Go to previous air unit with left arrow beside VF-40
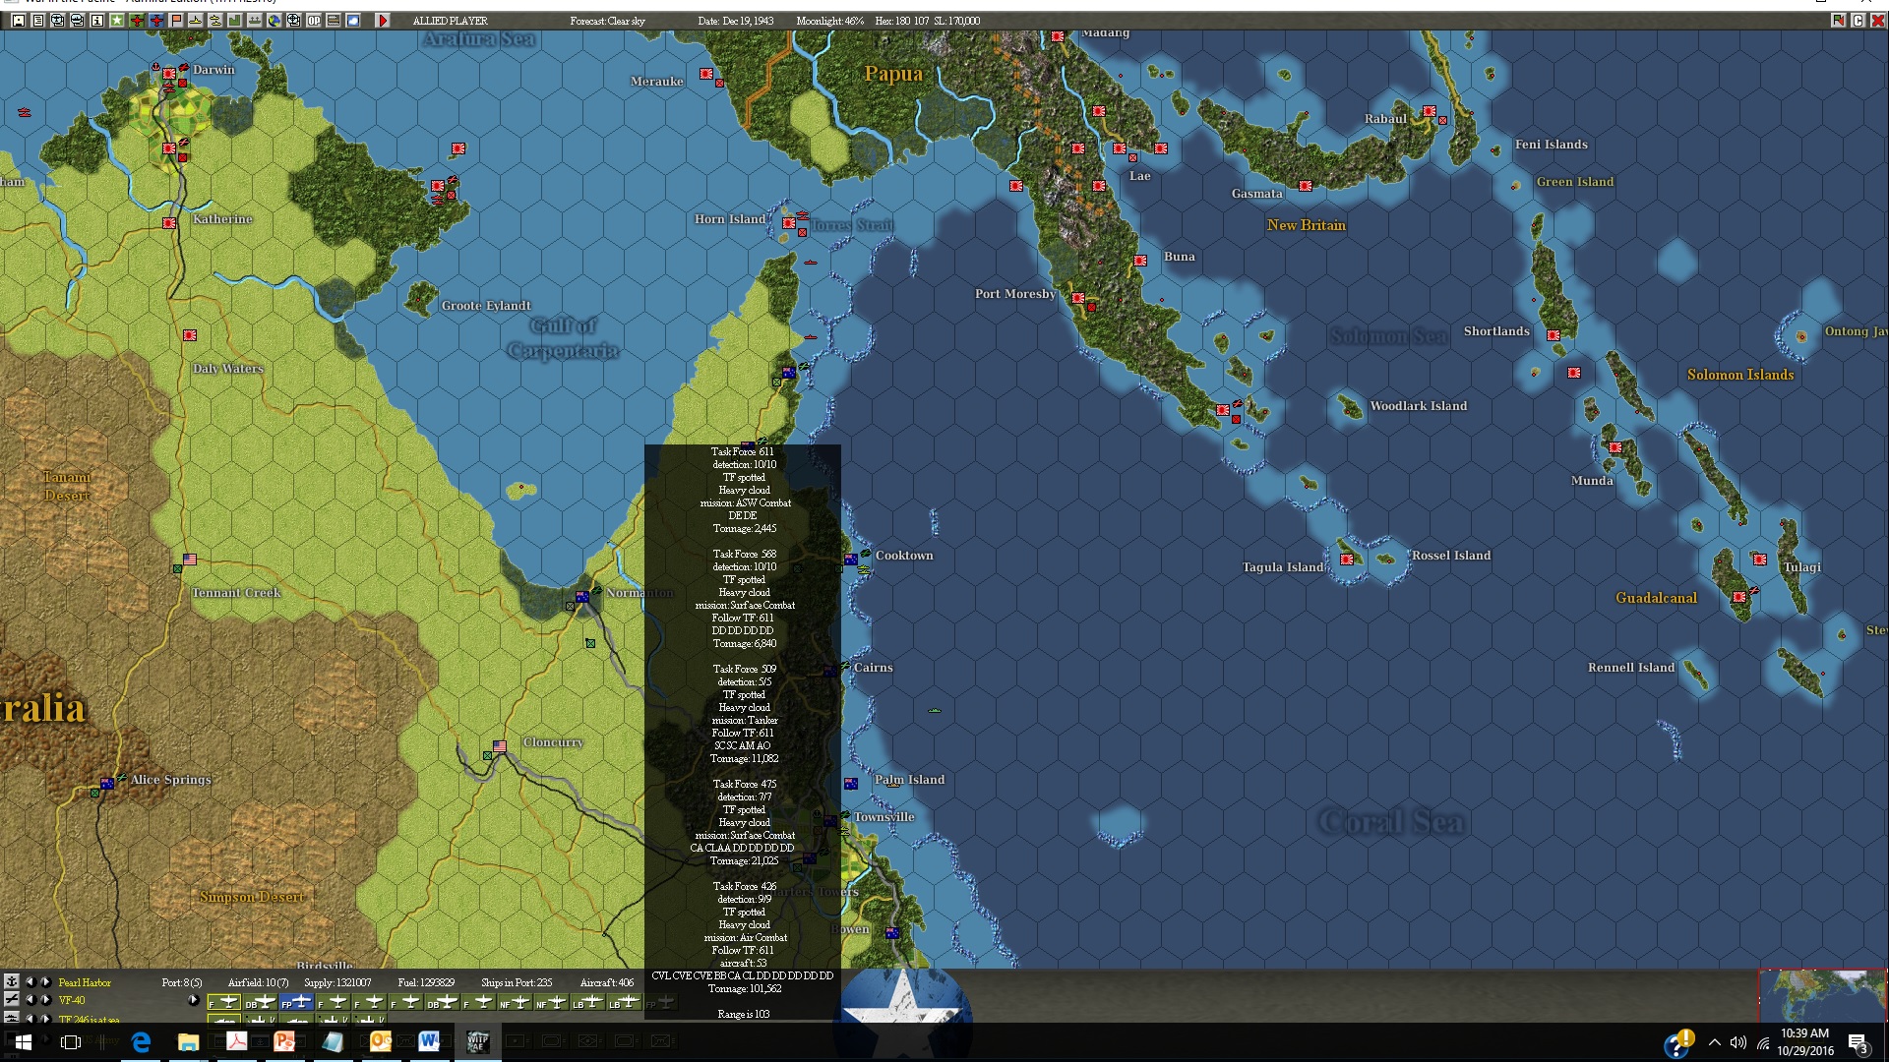1889x1062 pixels. pos(30,999)
